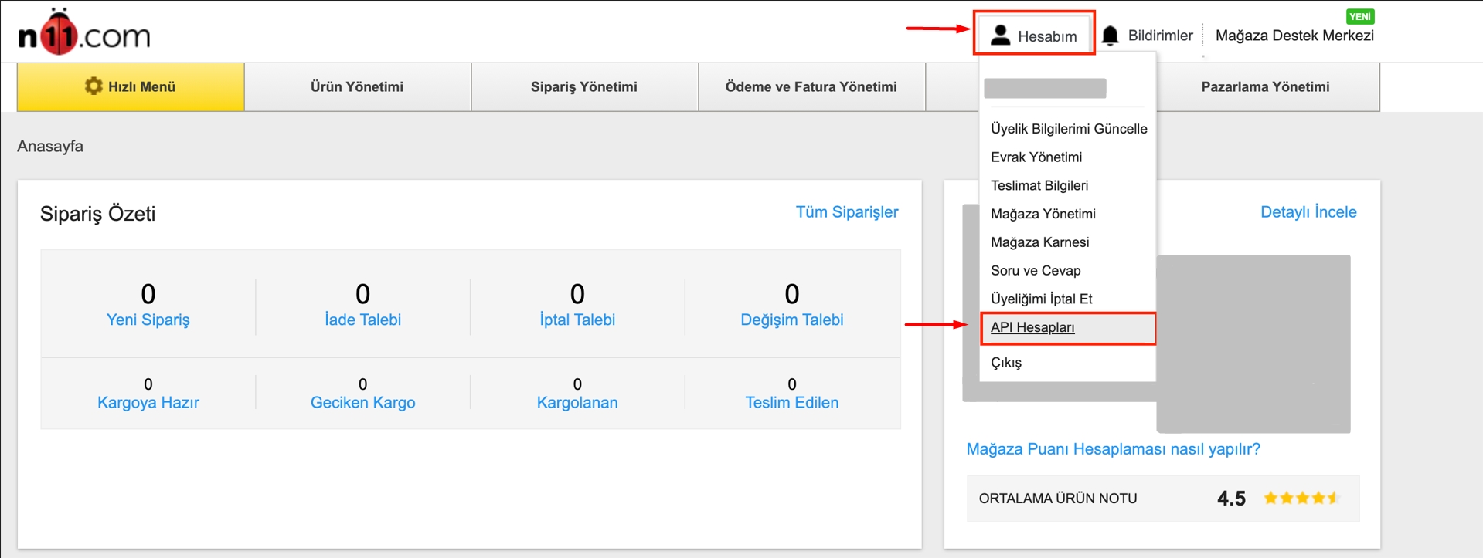Click the star rating icons
Screen dimensions: 1483x558
(x=1301, y=498)
